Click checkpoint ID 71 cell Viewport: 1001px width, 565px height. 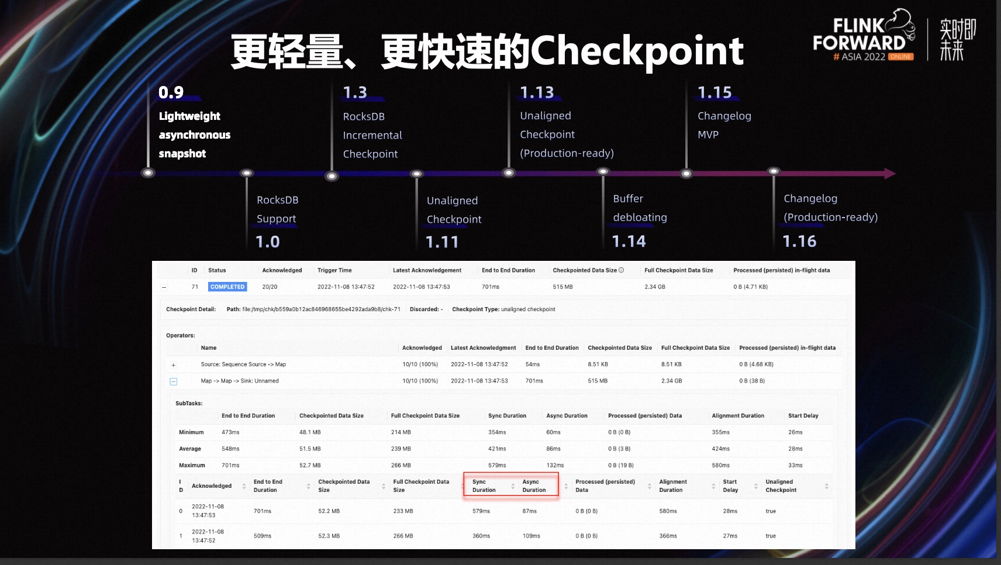pos(195,287)
